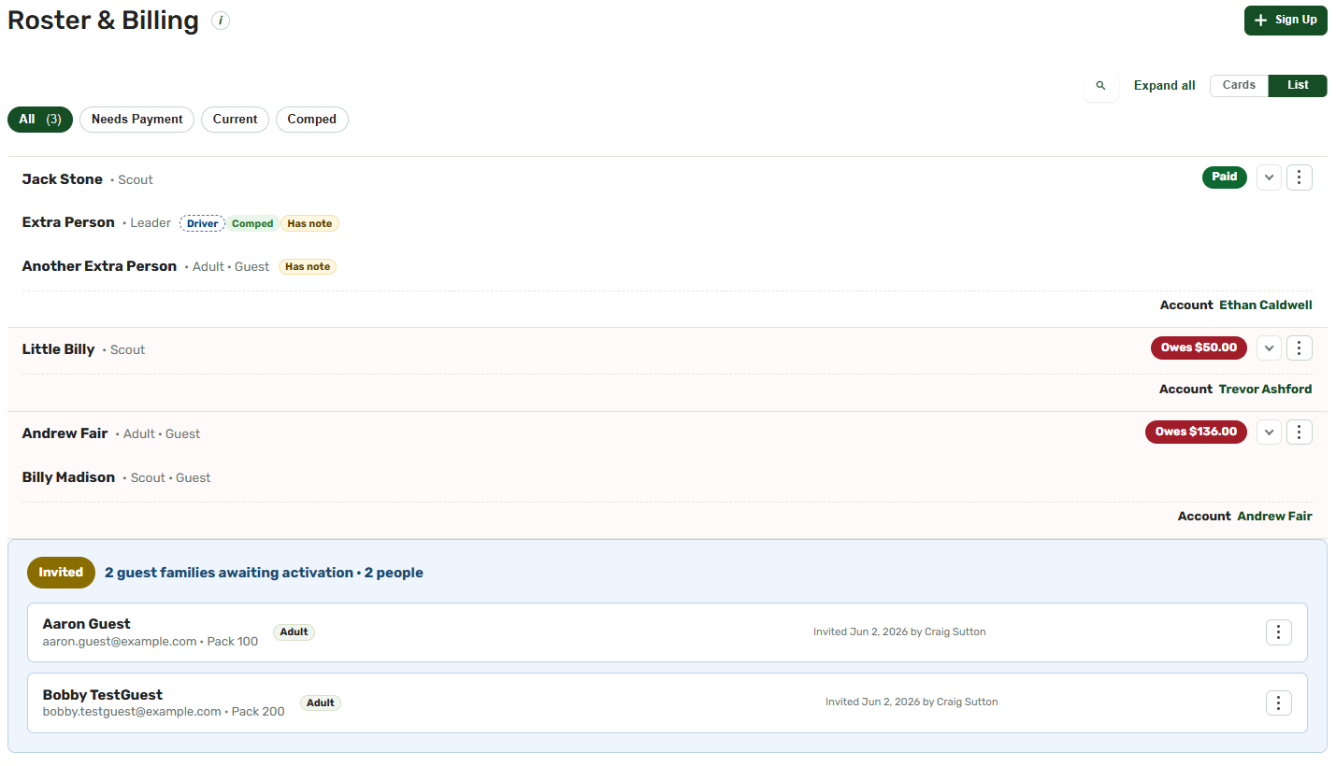Click Has note tag on Another Extra Person
This screenshot has height=766, width=1336.
point(308,267)
